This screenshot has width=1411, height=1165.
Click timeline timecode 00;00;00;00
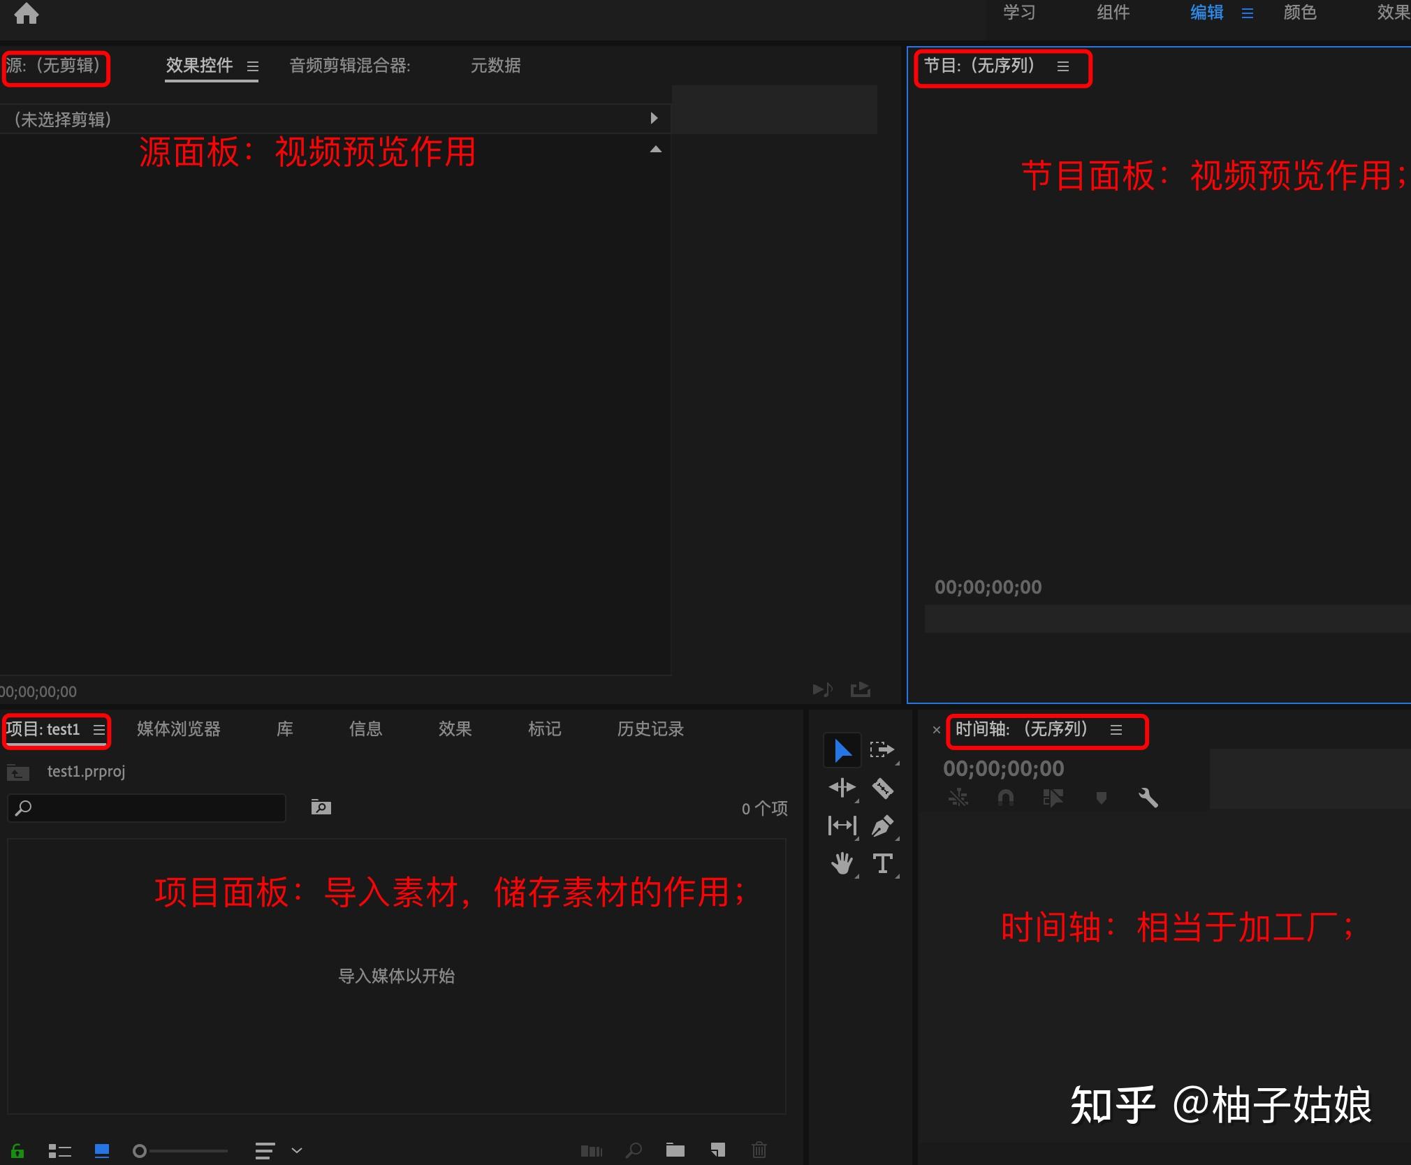tap(1004, 769)
